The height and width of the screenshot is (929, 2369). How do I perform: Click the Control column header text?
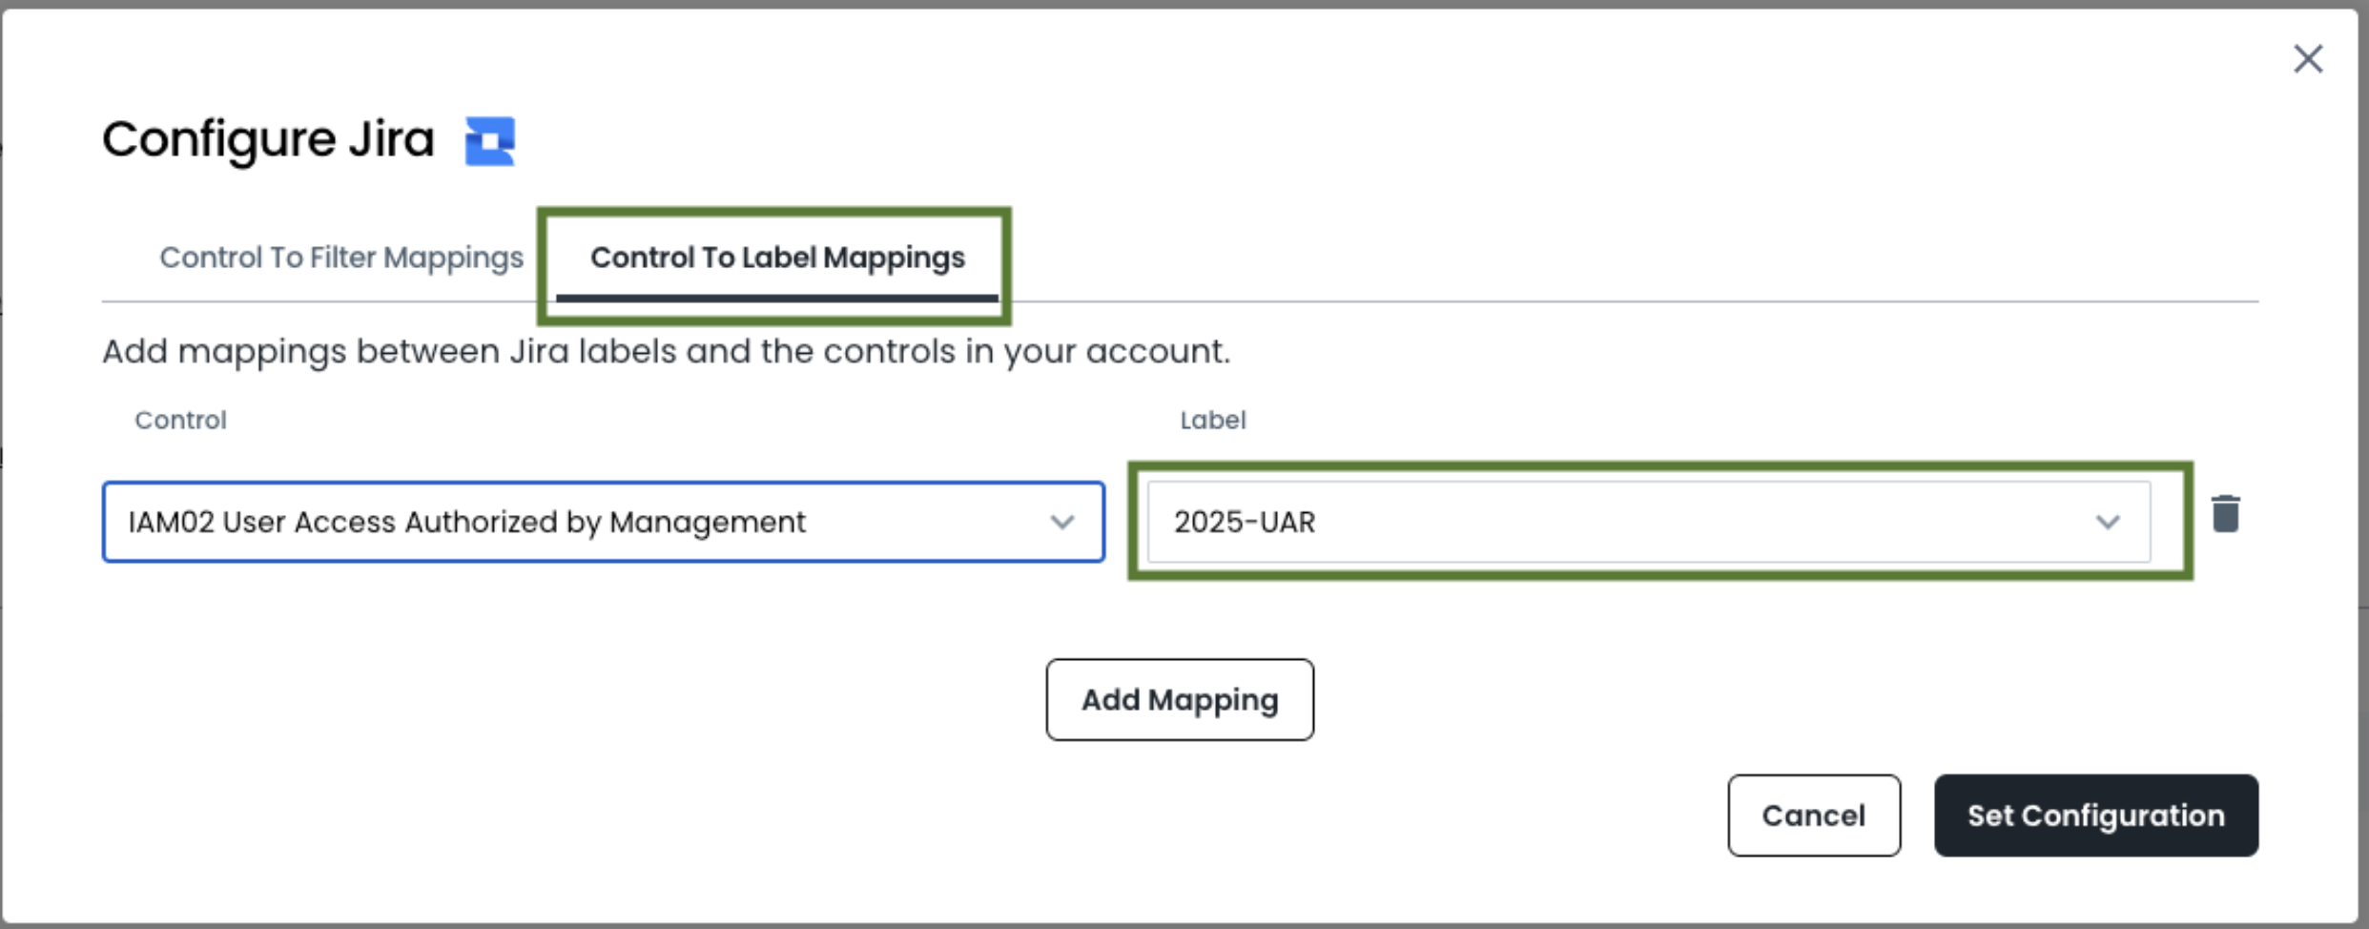180,421
